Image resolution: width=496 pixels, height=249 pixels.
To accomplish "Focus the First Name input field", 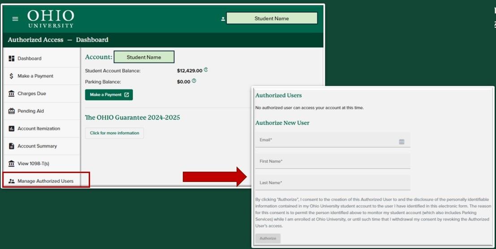I will [x=332, y=161].
